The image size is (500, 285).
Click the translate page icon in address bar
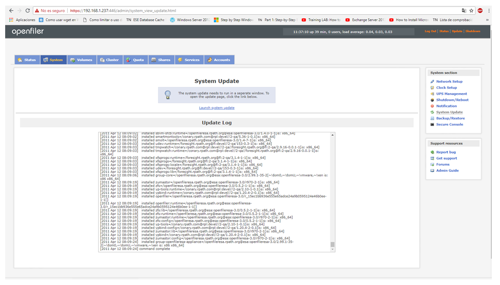point(464,10)
